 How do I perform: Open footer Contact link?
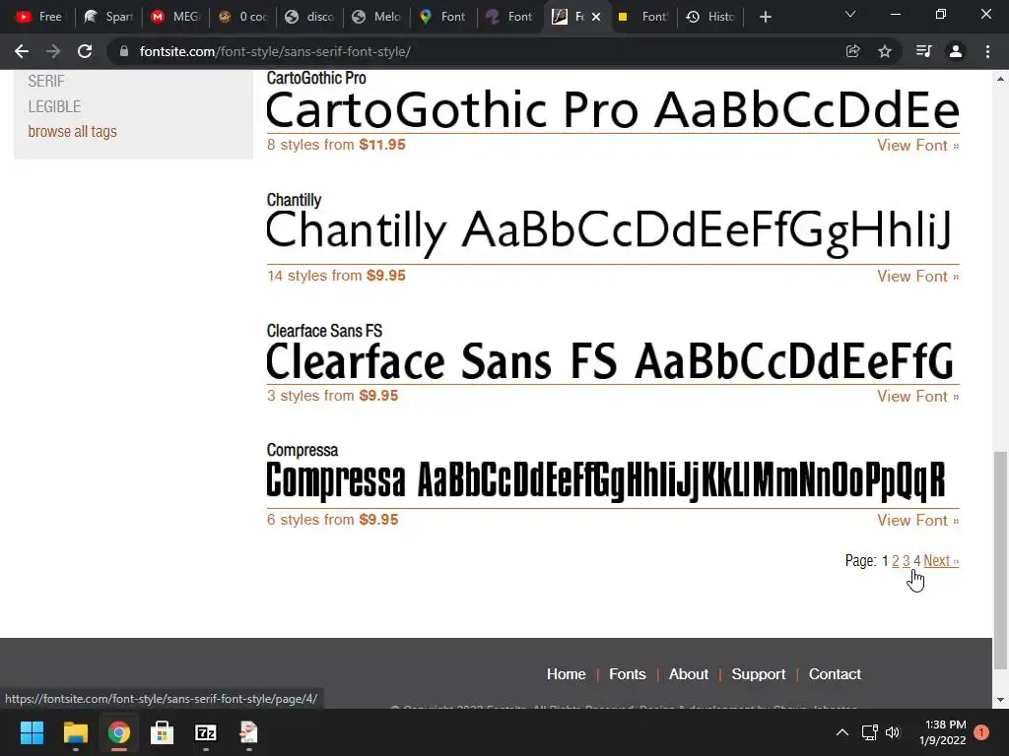point(835,674)
